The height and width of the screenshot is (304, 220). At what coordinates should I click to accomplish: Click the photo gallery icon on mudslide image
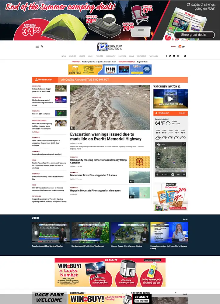tap(73, 128)
